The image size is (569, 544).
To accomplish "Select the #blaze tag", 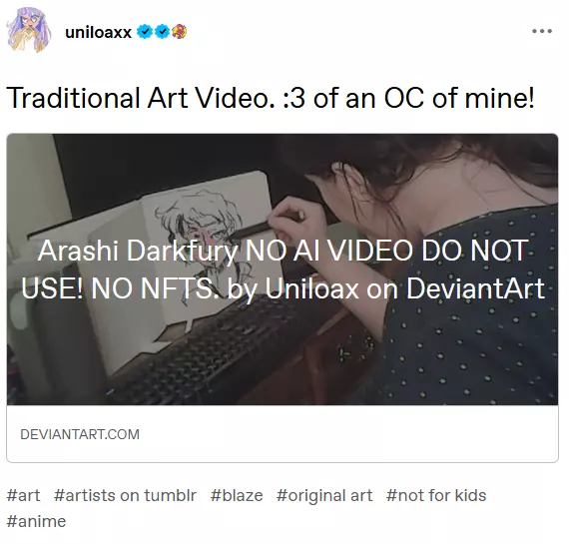I will pyautogui.click(x=237, y=495).
